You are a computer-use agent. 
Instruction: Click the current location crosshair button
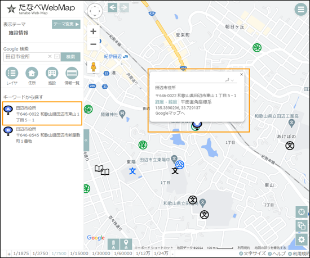(x=302, y=212)
